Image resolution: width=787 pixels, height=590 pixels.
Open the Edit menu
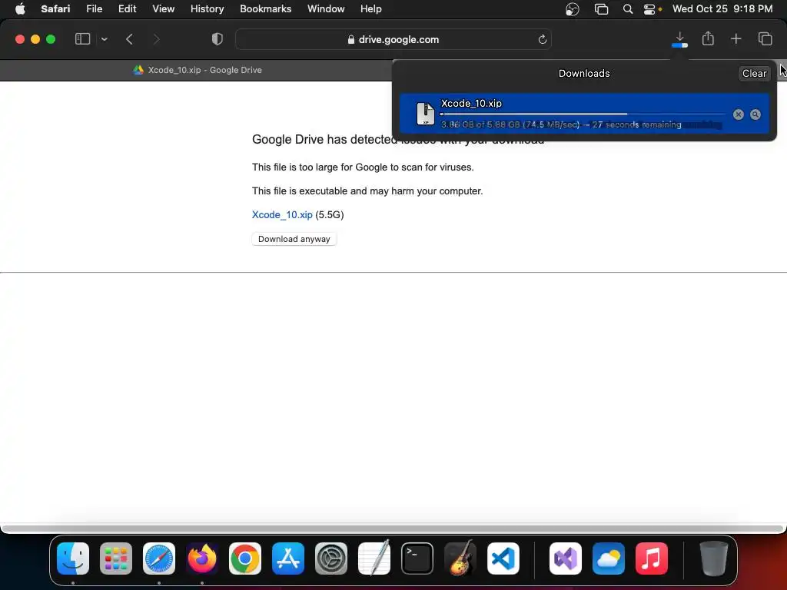point(127,9)
